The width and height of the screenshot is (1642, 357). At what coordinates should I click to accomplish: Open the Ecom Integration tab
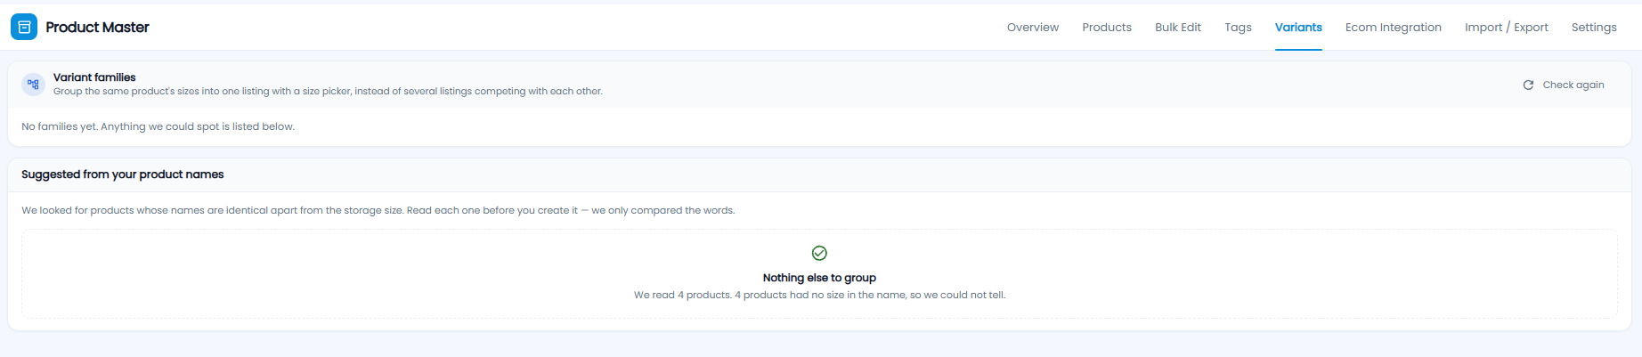[x=1394, y=28]
